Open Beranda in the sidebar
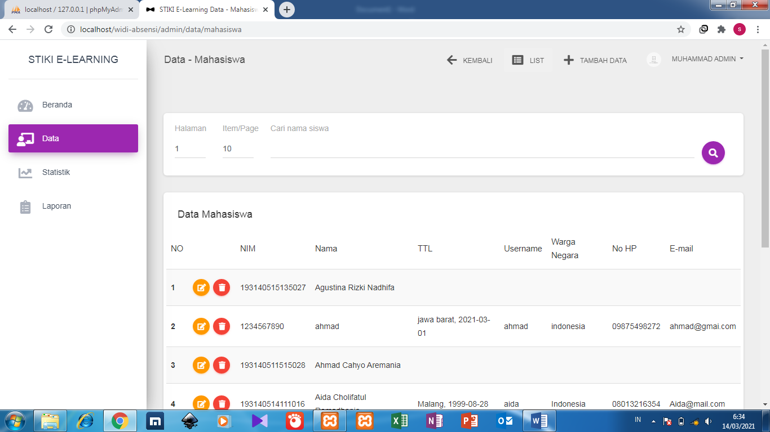 pos(73,105)
